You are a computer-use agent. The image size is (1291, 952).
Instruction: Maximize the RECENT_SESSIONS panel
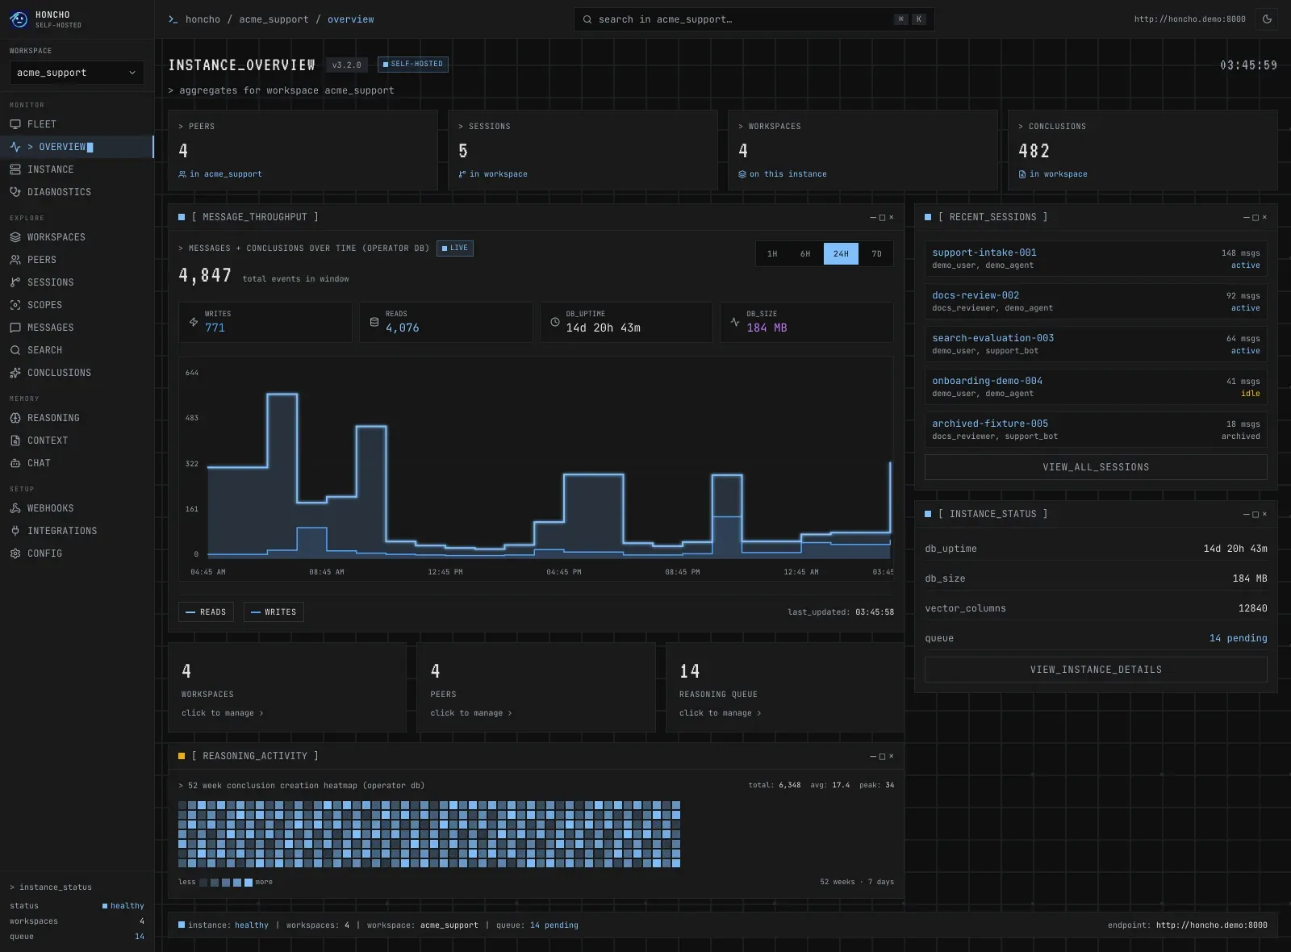tap(1255, 217)
